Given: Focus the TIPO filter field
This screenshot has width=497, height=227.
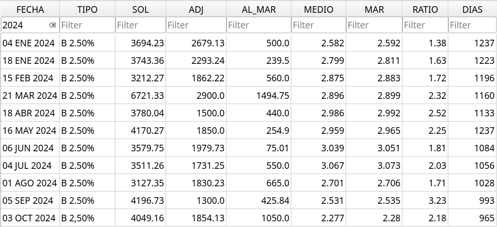Looking at the screenshot, I should (x=87, y=25).
